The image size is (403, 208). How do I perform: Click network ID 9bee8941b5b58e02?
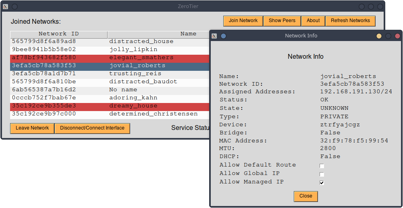coord(44,49)
